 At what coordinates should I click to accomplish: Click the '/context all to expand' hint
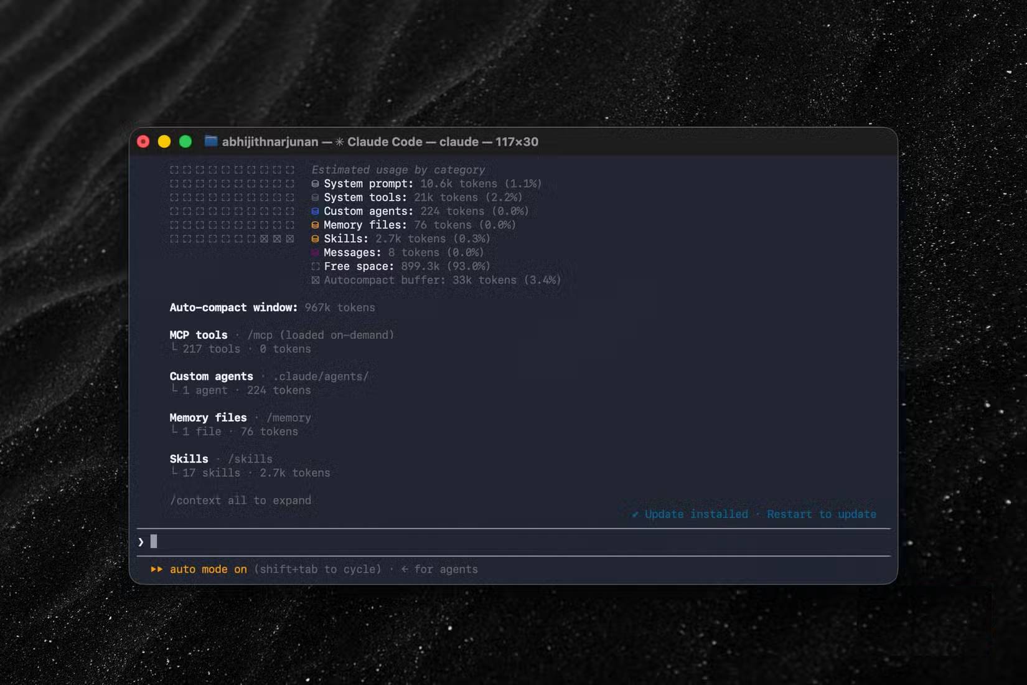click(240, 501)
